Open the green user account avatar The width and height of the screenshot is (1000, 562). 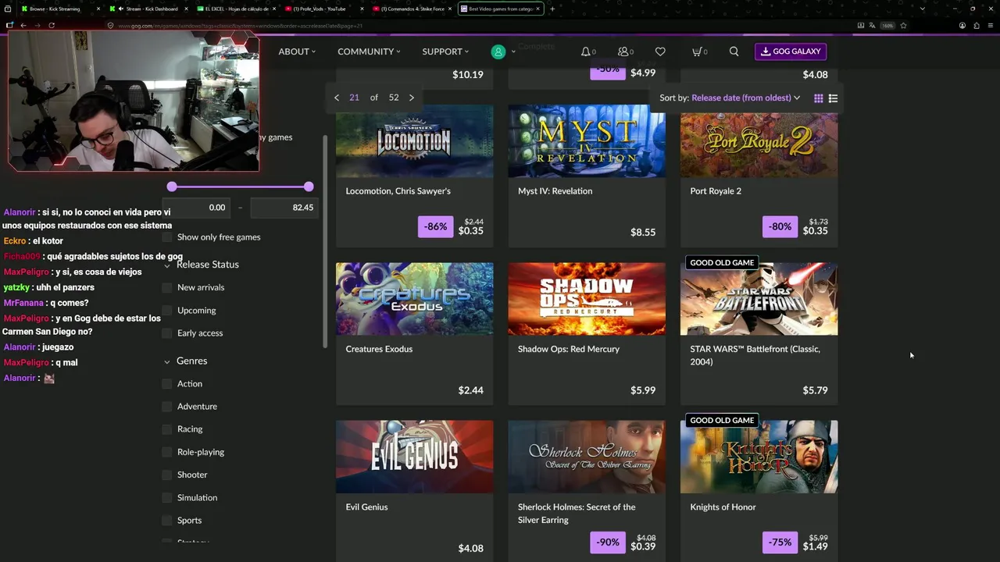tap(498, 52)
